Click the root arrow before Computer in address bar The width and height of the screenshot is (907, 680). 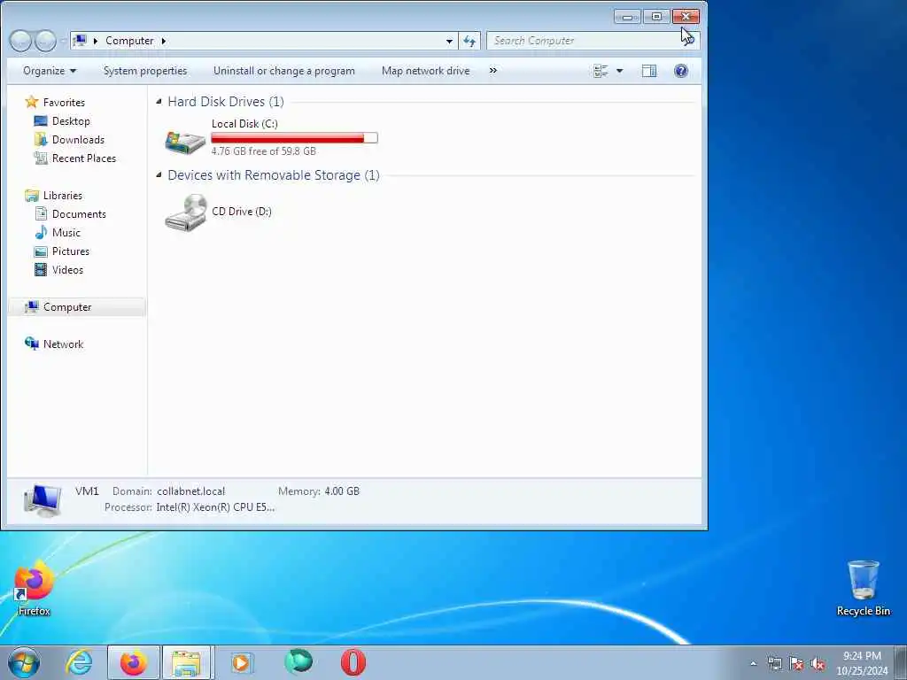[96, 41]
